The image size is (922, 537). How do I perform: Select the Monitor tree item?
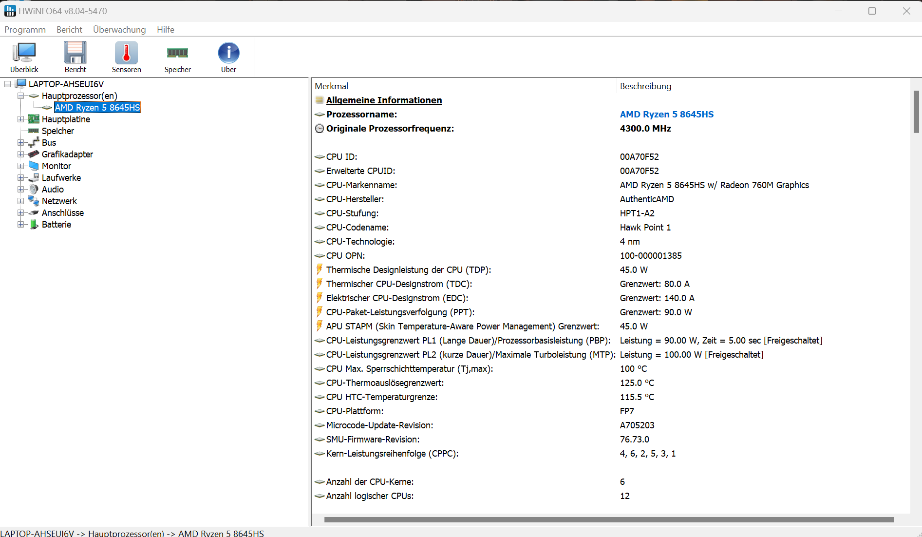point(56,166)
